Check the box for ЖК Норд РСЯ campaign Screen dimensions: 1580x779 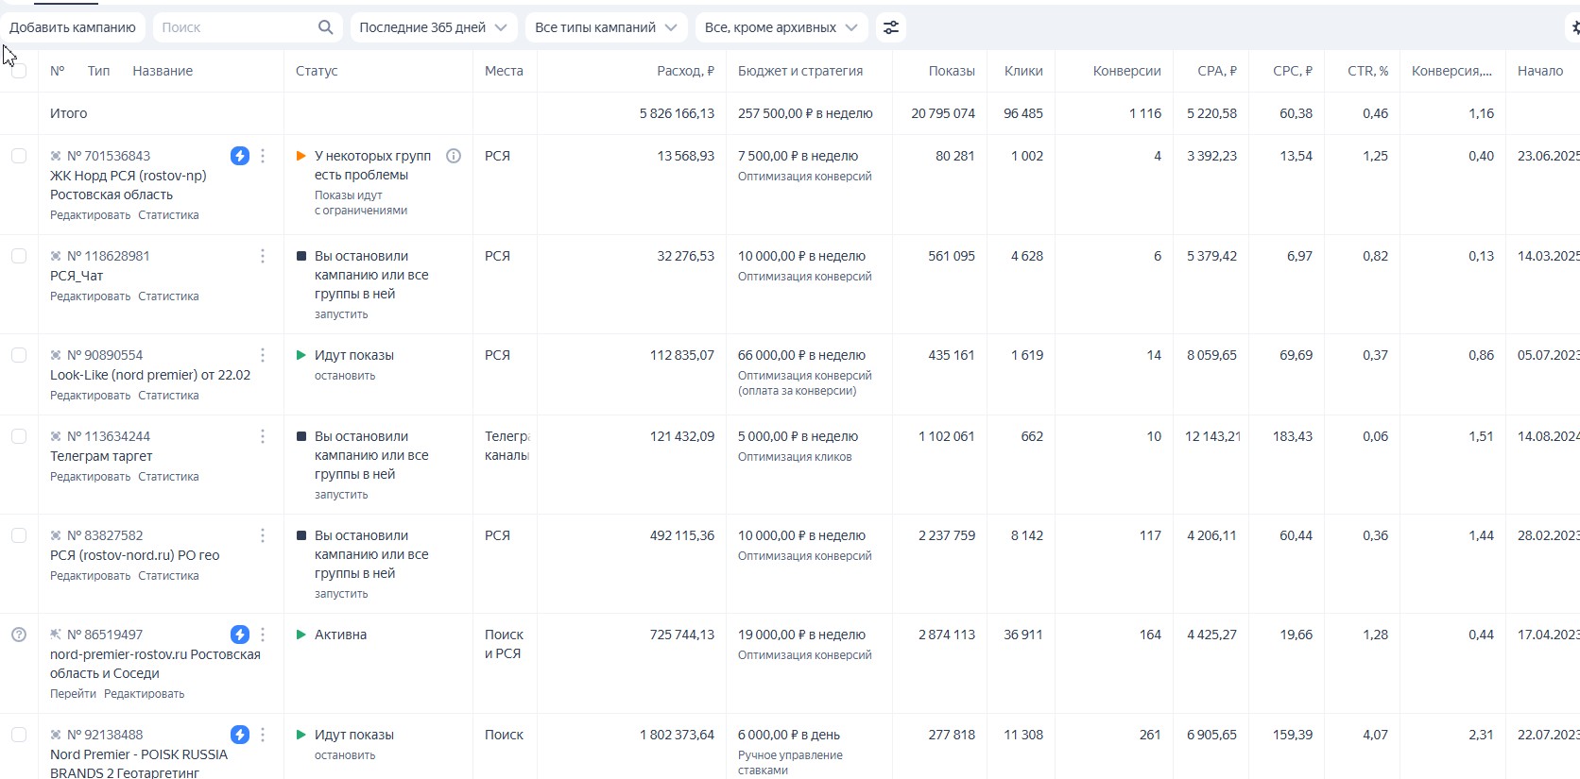point(19,156)
